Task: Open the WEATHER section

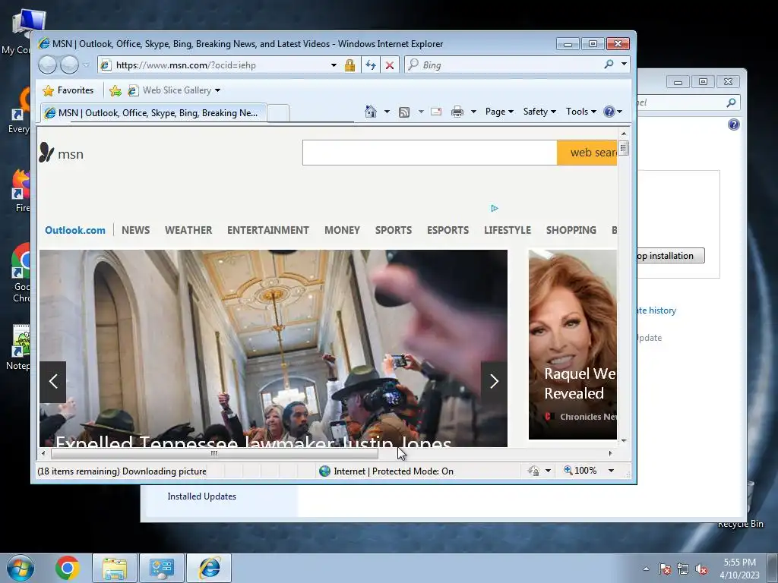Action: [x=188, y=230]
